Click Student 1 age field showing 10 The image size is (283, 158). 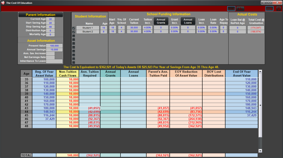tap(104, 28)
